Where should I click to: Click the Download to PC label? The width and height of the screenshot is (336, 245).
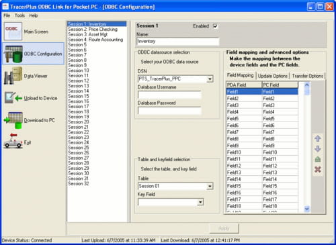(x=39, y=120)
